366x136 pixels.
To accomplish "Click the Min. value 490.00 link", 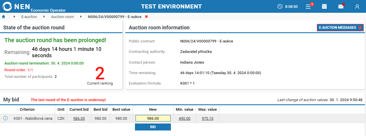I will tap(184, 118).
